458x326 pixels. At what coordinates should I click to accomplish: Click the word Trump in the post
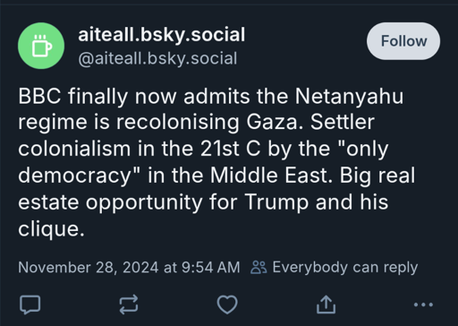[x=276, y=202]
